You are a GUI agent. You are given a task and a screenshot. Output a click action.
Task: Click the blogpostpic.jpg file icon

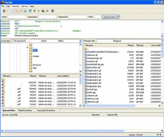[x=86, y=86]
